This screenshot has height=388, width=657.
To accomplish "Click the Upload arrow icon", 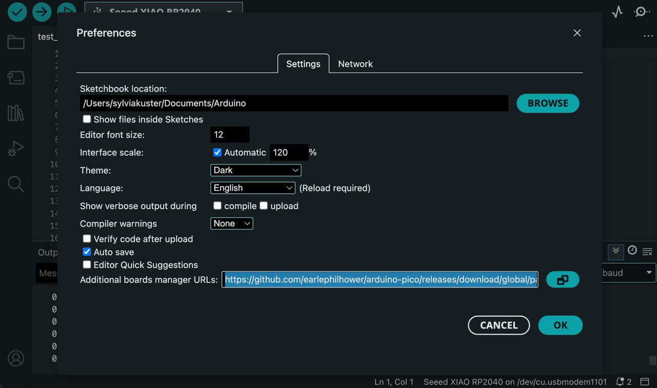I will click(42, 12).
